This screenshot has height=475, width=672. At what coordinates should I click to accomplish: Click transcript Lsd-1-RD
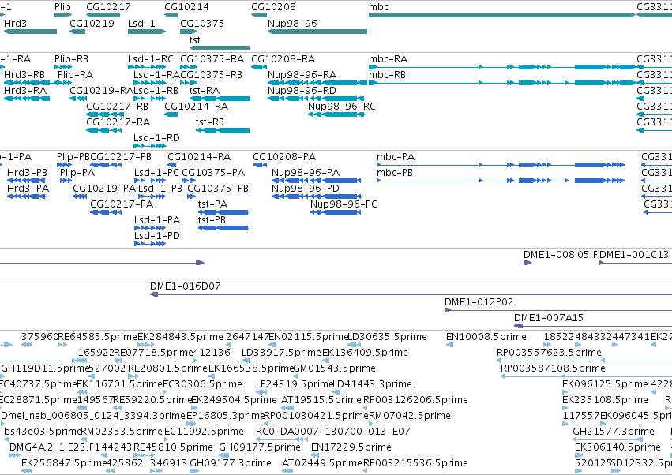pyautogui.click(x=156, y=138)
